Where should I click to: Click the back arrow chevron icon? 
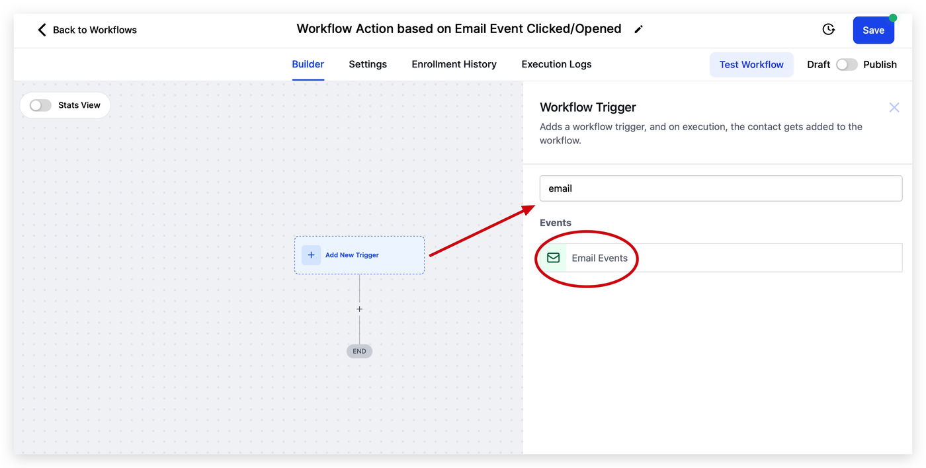[42, 30]
